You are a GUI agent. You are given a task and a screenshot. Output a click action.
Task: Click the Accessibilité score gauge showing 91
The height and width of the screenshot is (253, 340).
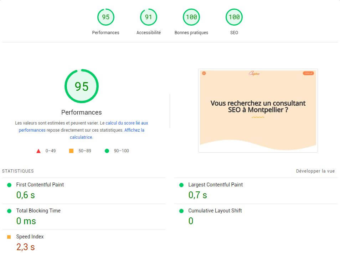[x=148, y=17]
